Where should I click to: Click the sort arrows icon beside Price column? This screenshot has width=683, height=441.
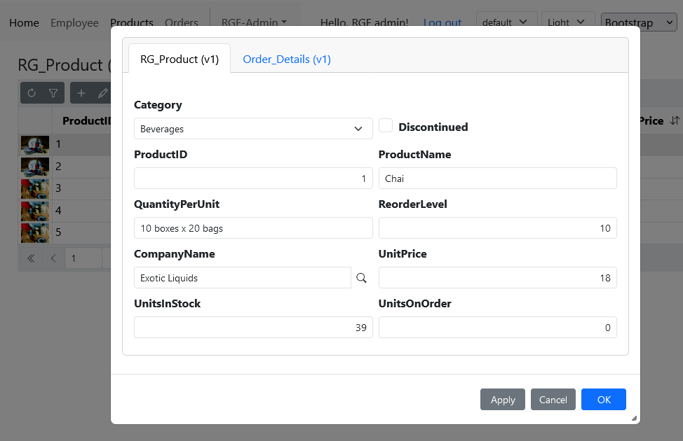675,120
